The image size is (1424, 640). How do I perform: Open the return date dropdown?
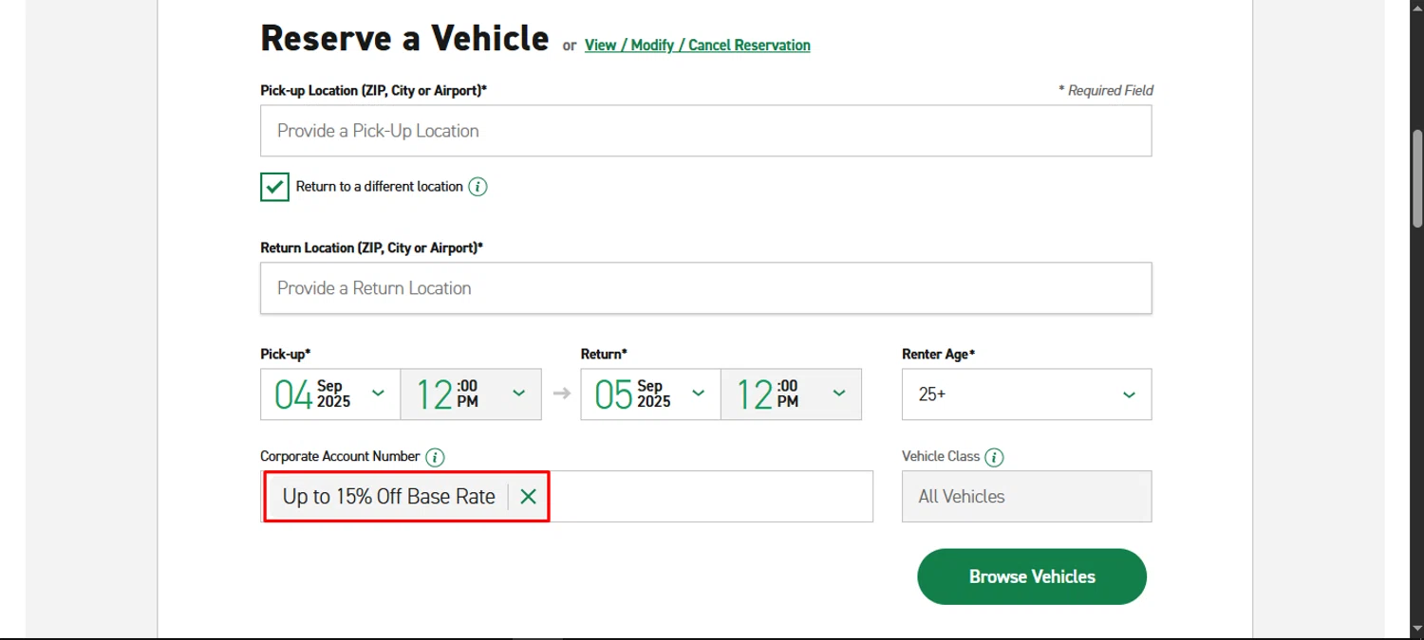(x=650, y=394)
